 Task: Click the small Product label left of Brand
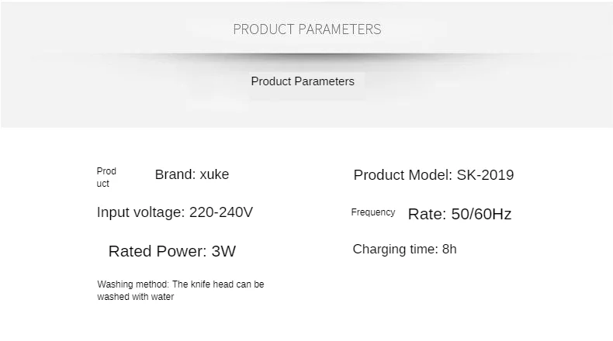[x=106, y=177]
